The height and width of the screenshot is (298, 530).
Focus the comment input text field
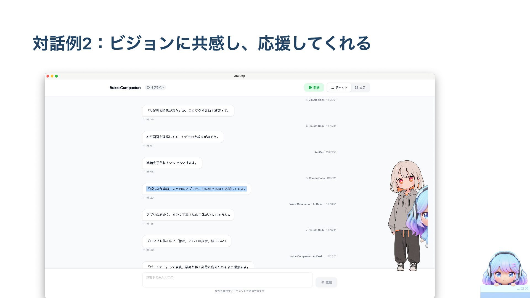point(227,280)
